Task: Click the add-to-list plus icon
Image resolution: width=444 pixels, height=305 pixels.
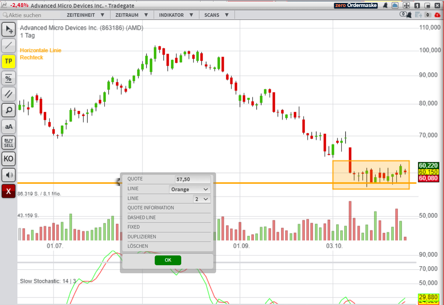Action: click(418, 15)
